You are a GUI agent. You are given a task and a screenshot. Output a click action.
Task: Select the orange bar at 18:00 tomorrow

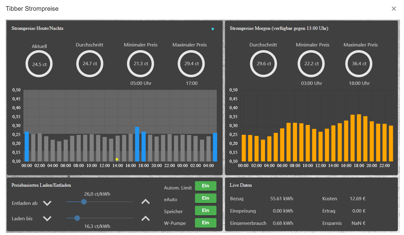tap(359, 138)
